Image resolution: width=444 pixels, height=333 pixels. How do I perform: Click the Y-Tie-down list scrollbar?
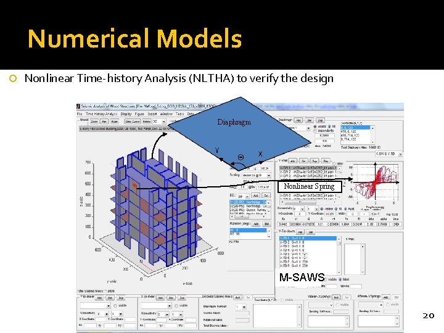click(x=339, y=255)
